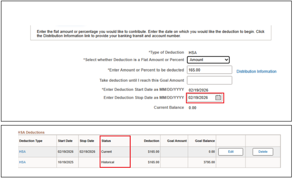The width and height of the screenshot is (293, 178).
Task: Open the HSA link in the Current row
Action: pos(22,152)
